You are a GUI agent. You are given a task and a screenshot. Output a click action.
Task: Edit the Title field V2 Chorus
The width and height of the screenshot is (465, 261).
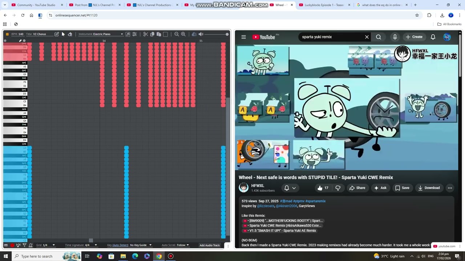tap(40, 34)
